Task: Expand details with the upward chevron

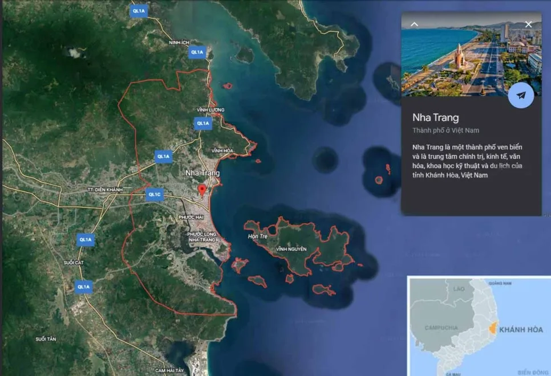Action: coord(414,24)
